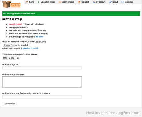This screenshot has height=117, width=142.
Task: Open the upload an image menu item
Action: click(48, 2)
